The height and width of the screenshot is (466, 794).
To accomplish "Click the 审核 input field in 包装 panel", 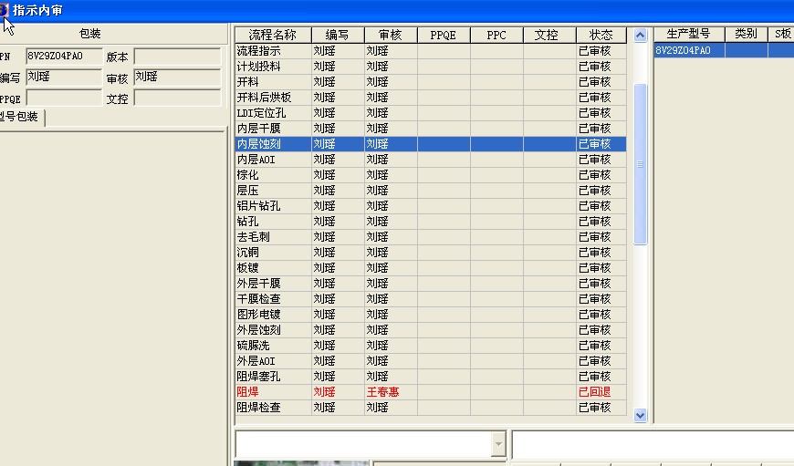I will 177,77.
